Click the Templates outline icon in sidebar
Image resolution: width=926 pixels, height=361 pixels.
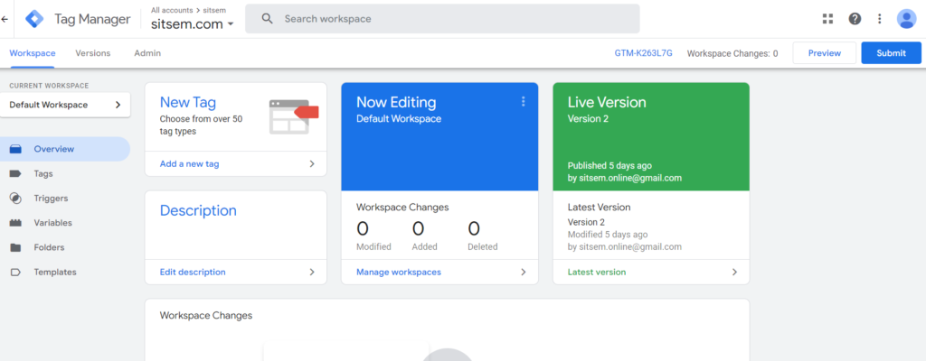coord(15,272)
